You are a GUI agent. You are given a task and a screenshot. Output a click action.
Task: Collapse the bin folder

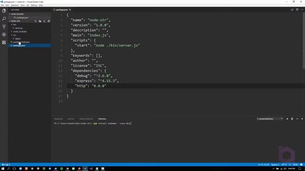[x=30, y=25]
